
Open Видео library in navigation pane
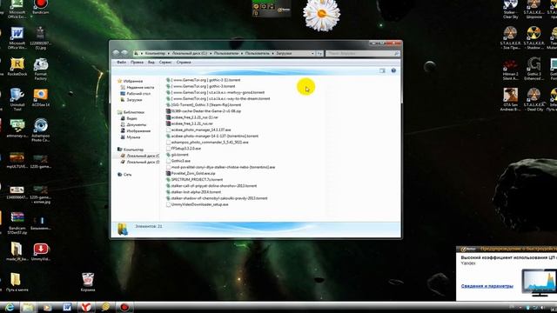click(131, 118)
